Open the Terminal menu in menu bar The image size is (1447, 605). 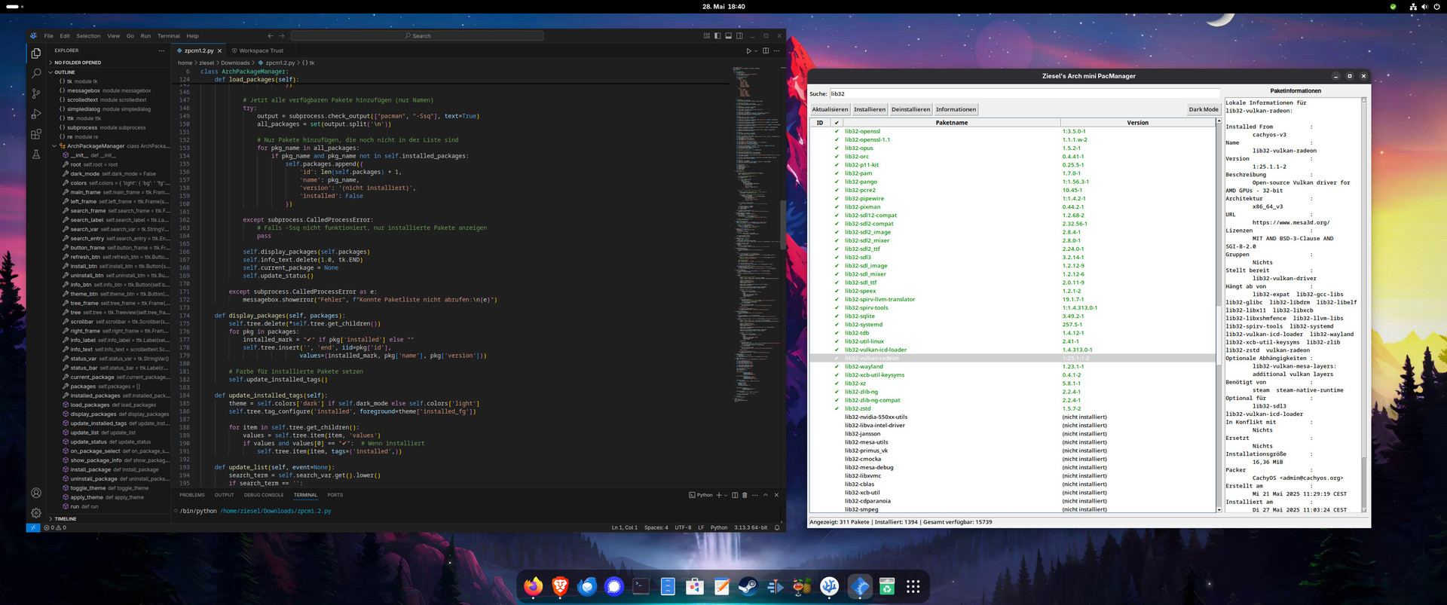pos(168,36)
